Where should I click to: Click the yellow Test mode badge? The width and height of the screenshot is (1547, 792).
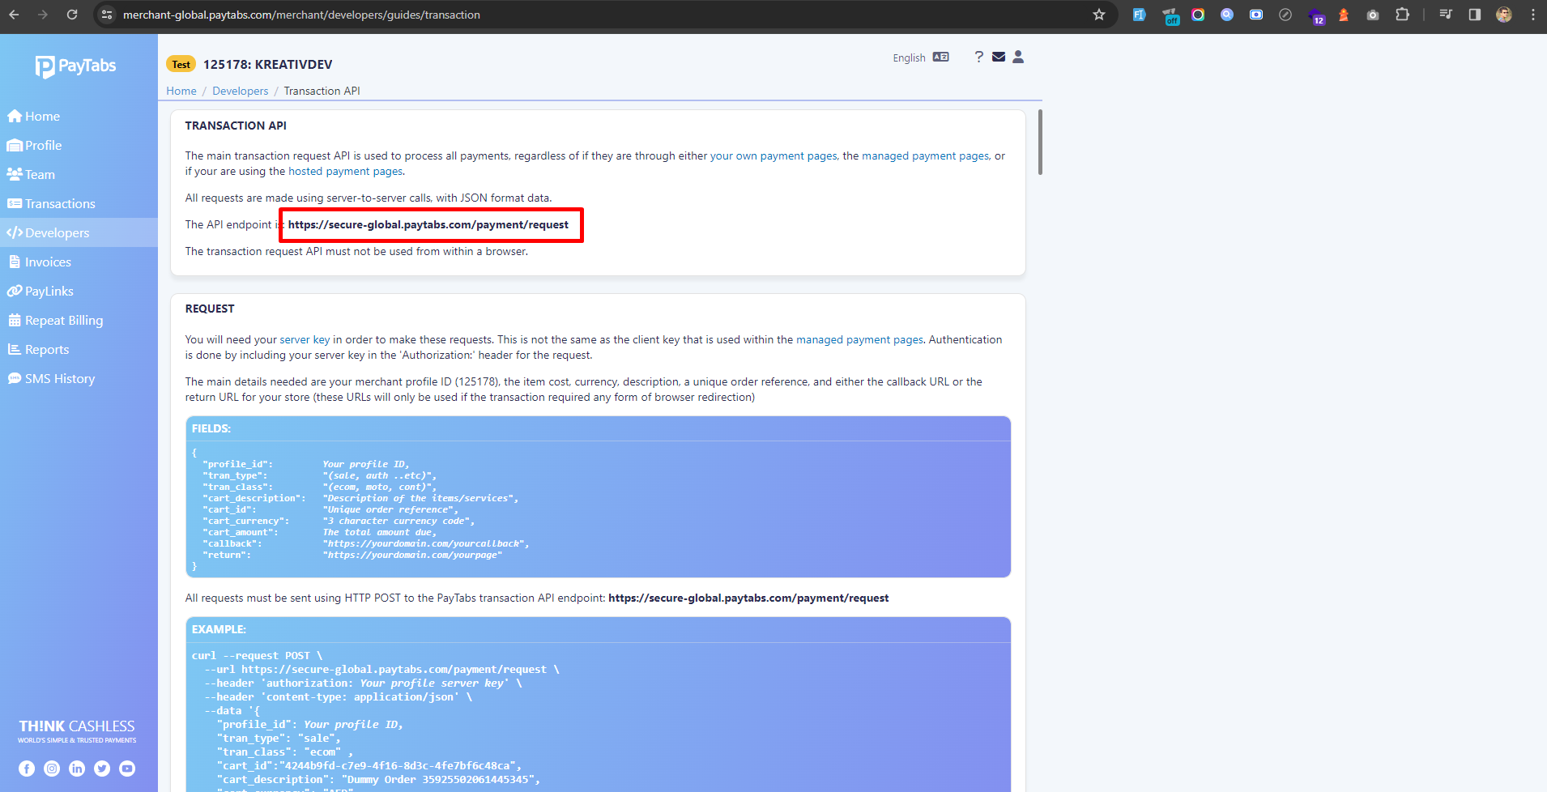[x=181, y=64]
